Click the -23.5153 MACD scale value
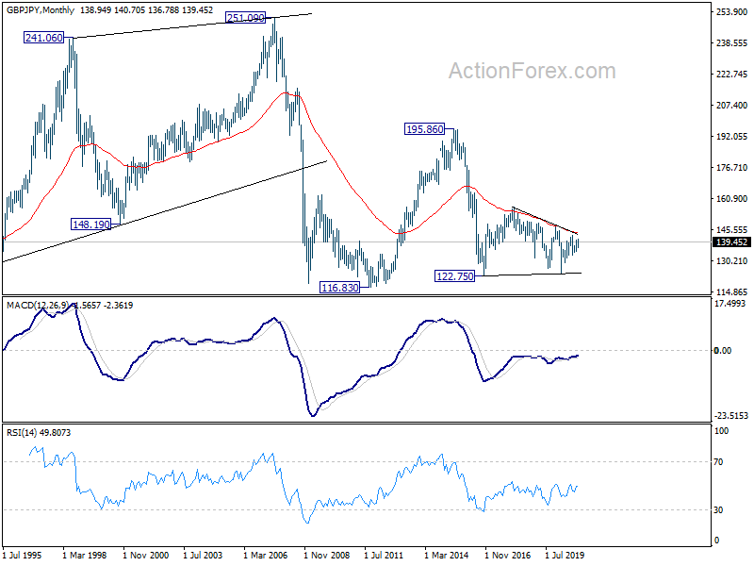 tap(731, 415)
